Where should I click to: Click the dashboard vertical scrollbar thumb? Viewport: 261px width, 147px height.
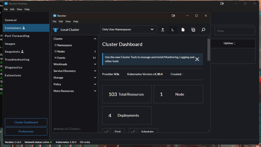[x=209, y=50]
